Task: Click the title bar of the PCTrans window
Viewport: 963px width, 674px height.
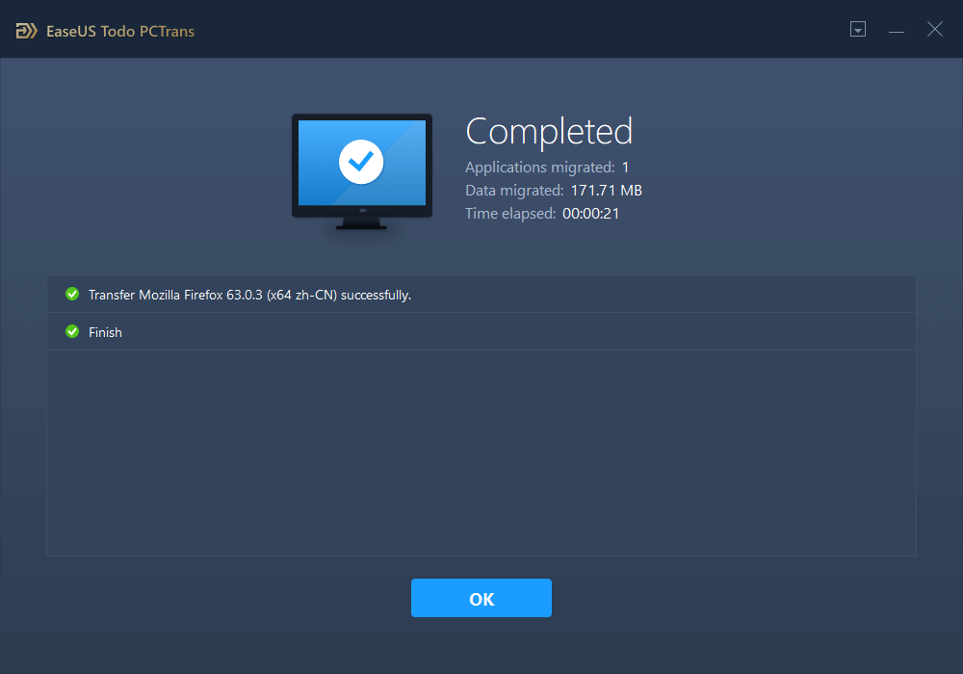Action: 481,29
